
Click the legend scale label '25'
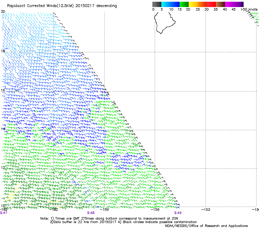tap(198, 9)
